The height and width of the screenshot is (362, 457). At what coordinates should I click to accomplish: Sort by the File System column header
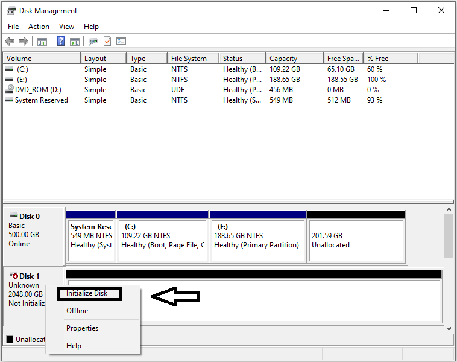(194, 59)
